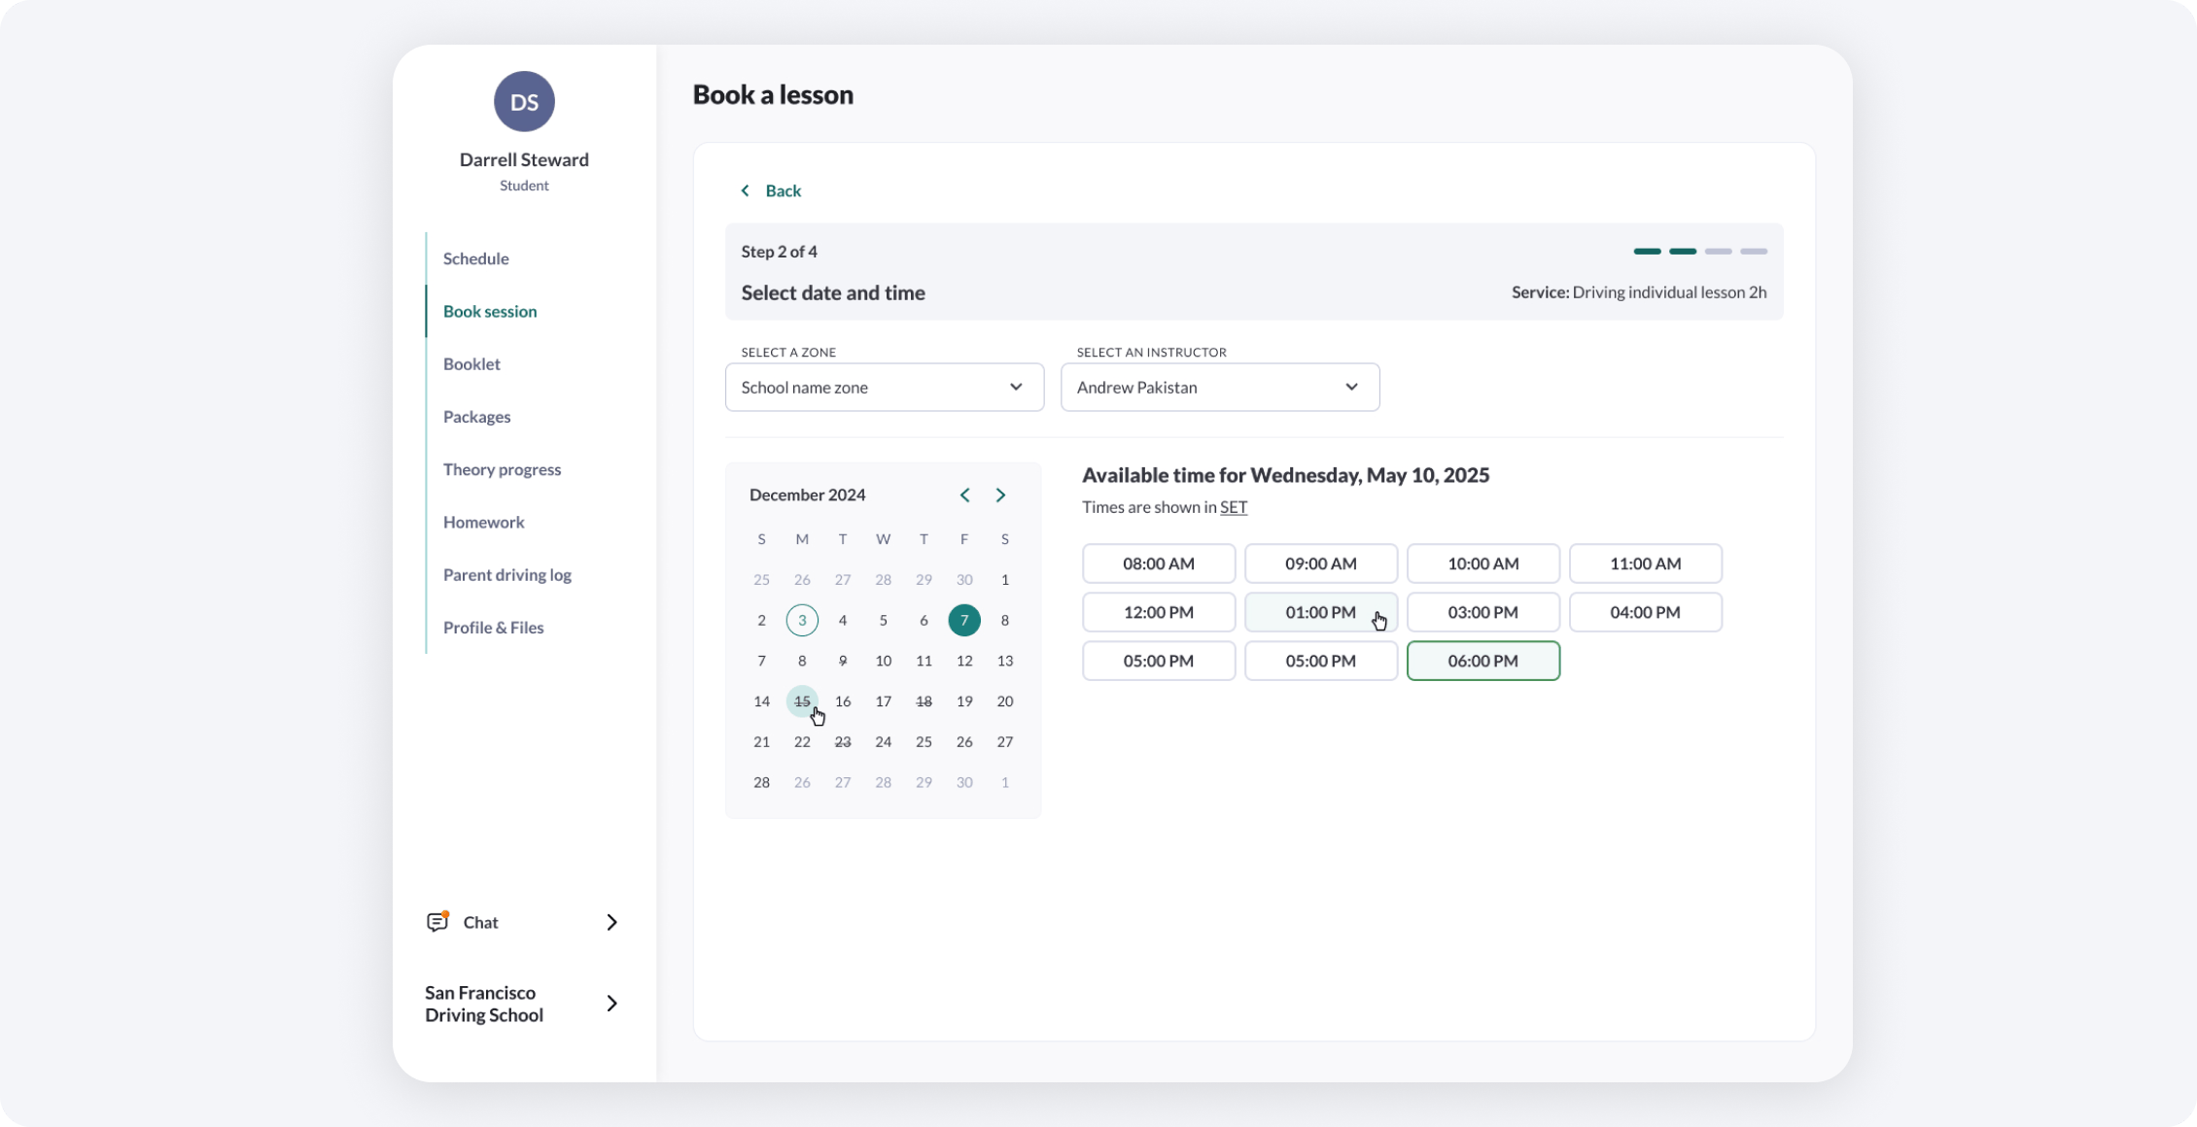Image resolution: width=2197 pixels, height=1127 pixels.
Task: Open the Select a zone dropdown
Action: [885, 387]
